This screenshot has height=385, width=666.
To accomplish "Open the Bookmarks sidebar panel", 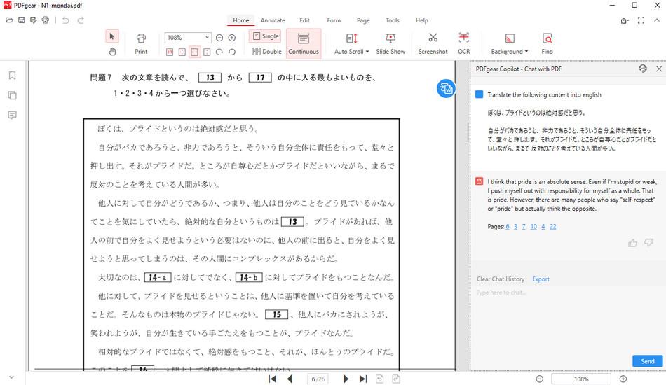I will coord(13,76).
